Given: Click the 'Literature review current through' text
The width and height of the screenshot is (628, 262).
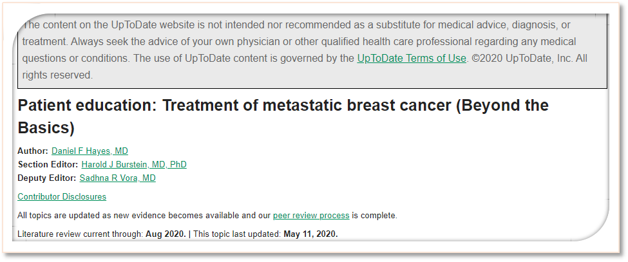Looking at the screenshot, I should [x=81, y=234].
